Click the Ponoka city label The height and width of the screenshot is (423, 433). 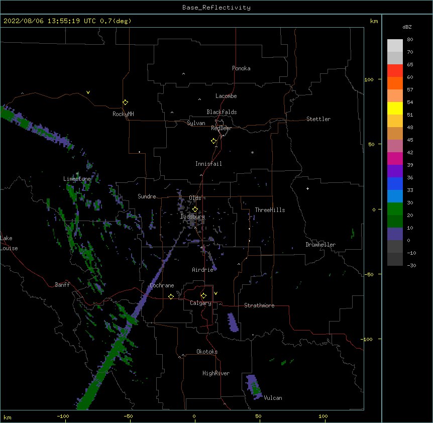(x=241, y=68)
